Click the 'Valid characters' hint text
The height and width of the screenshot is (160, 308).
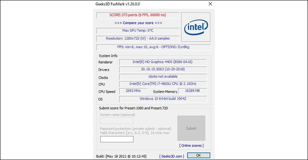(135, 133)
